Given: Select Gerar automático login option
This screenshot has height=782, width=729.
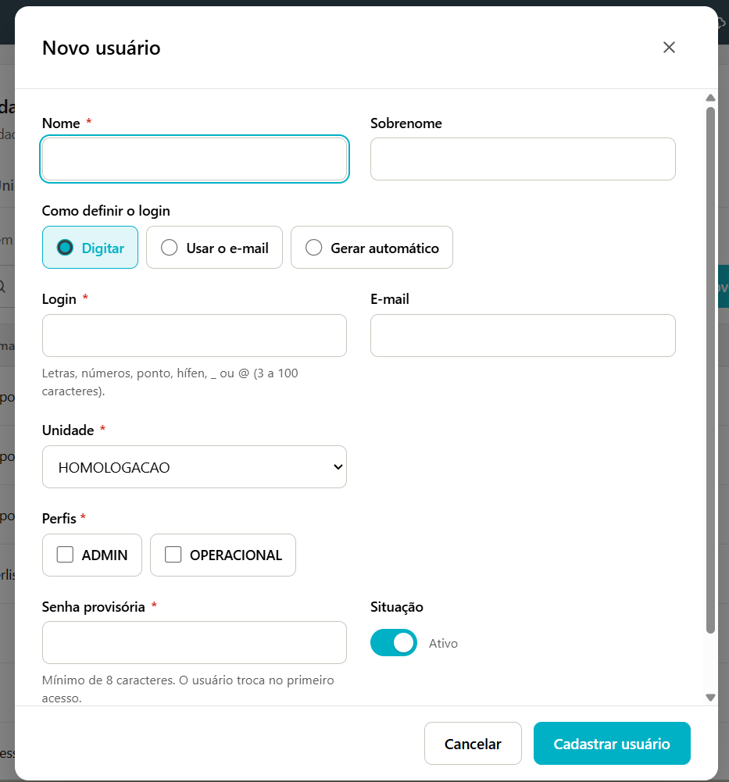Looking at the screenshot, I should 372,248.
